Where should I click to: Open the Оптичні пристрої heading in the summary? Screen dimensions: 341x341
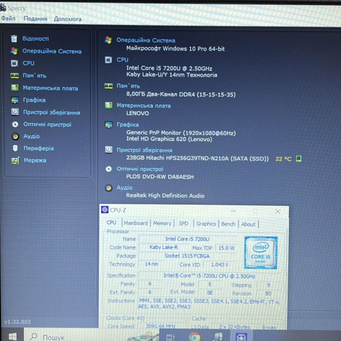140,169
